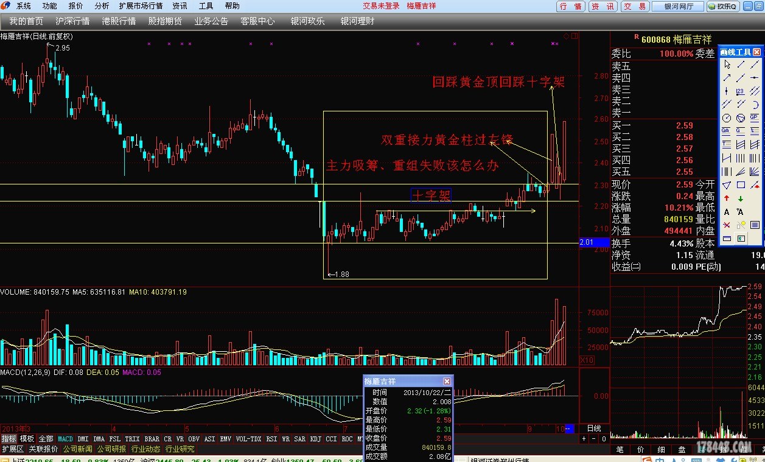The width and height of the screenshot is (765, 462).
Task: Choose the green down-arrow marker tool
Action: click(741, 198)
